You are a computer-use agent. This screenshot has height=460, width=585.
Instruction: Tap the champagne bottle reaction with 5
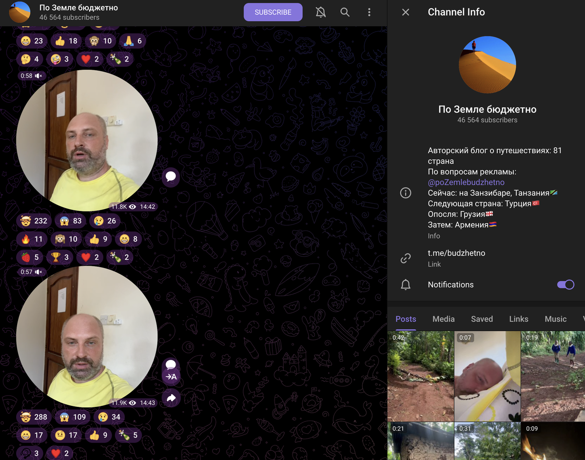[x=129, y=435]
